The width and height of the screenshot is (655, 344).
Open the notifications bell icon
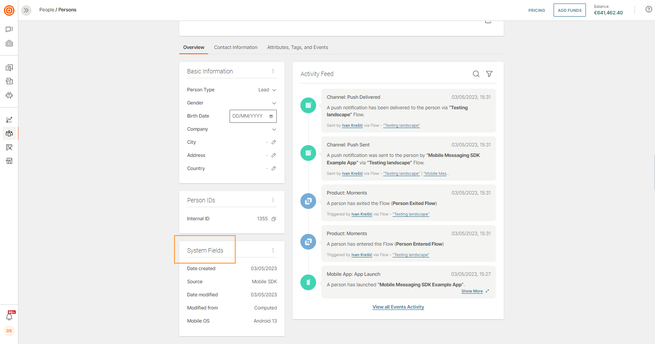pyautogui.click(x=9, y=316)
